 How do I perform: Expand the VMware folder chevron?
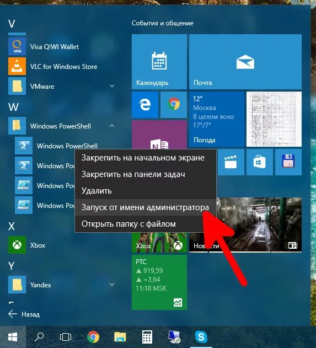(x=112, y=86)
